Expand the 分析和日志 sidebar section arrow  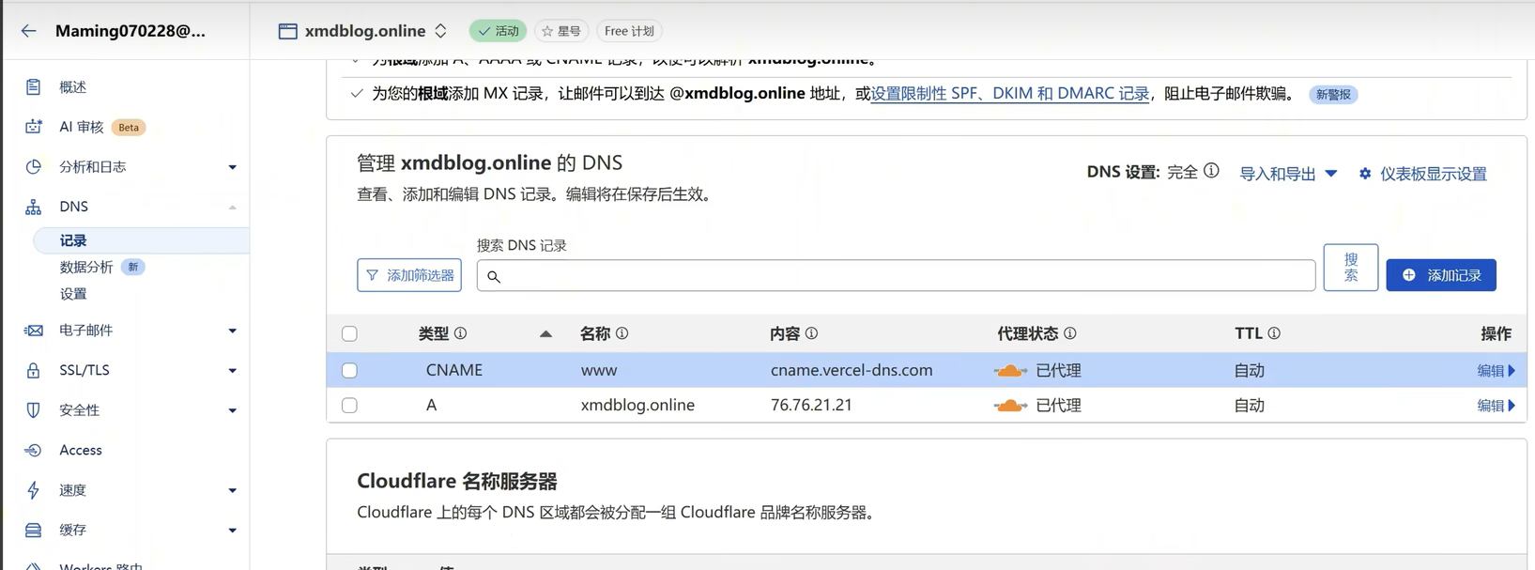point(232,167)
